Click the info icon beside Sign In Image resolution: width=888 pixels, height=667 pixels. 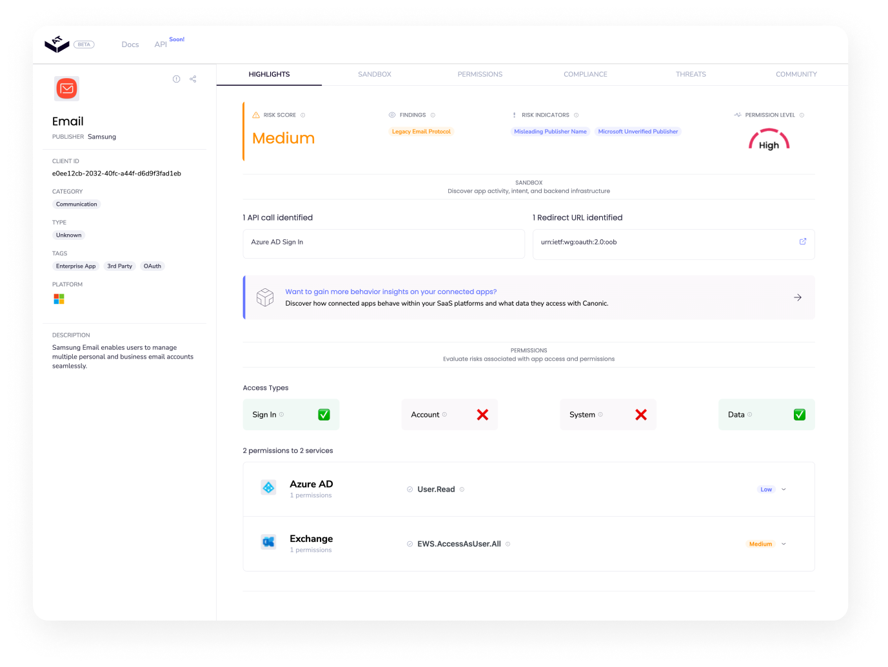(281, 414)
